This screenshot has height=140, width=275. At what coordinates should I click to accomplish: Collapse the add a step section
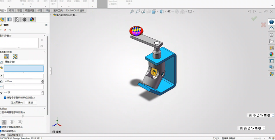[x=45, y=52]
